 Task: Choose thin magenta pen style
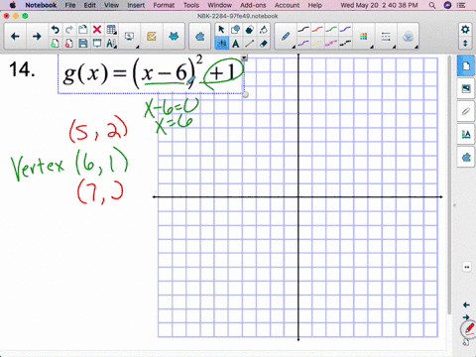point(303,44)
